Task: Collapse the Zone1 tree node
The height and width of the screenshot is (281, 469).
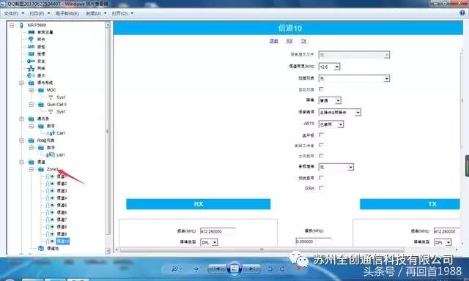Action: (x=32, y=169)
